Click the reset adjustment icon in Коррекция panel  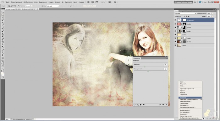[x=163, y=105]
